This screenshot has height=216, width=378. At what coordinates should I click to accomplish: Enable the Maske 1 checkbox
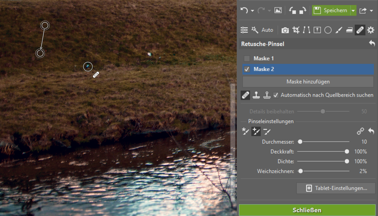247,58
